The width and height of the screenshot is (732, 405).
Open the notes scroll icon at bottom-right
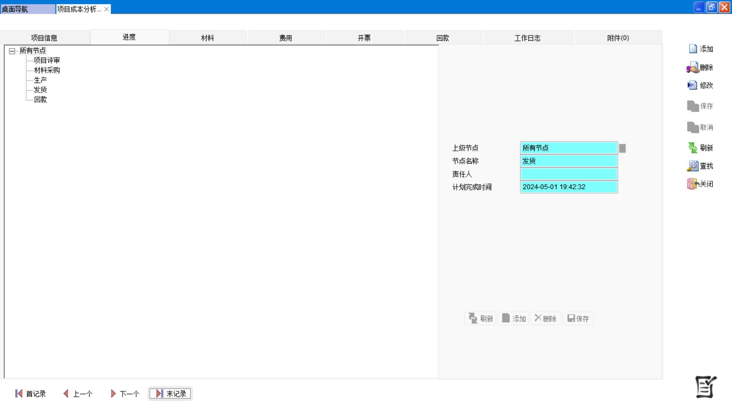706,387
